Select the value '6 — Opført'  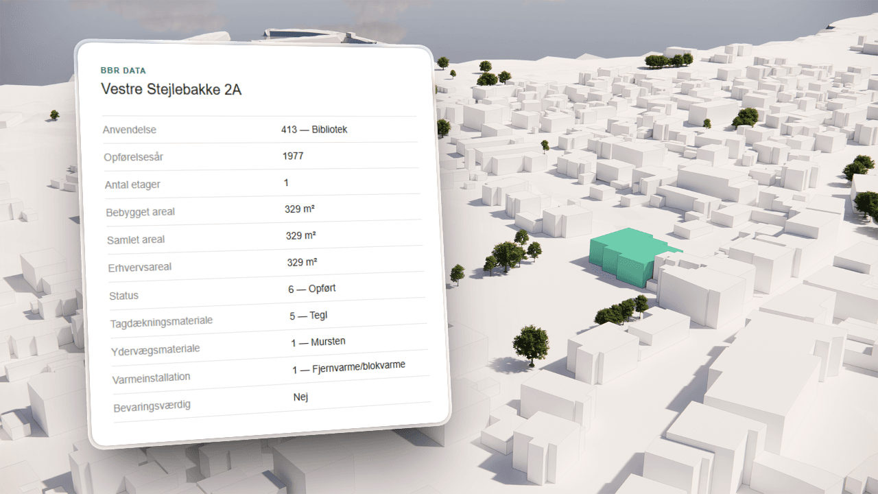(312, 289)
